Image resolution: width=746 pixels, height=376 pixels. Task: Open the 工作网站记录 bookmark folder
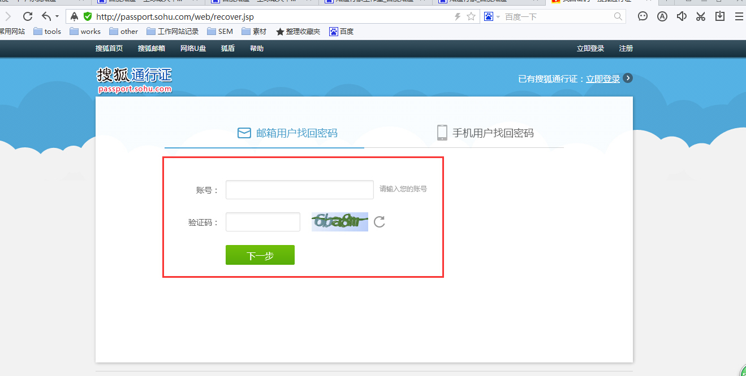pos(173,32)
